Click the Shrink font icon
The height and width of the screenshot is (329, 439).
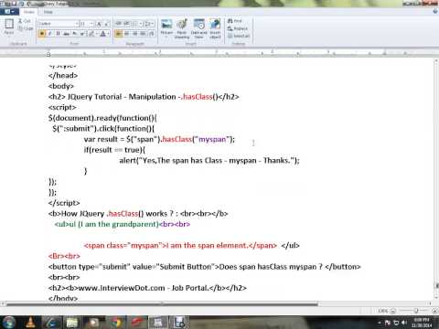tap(106, 24)
